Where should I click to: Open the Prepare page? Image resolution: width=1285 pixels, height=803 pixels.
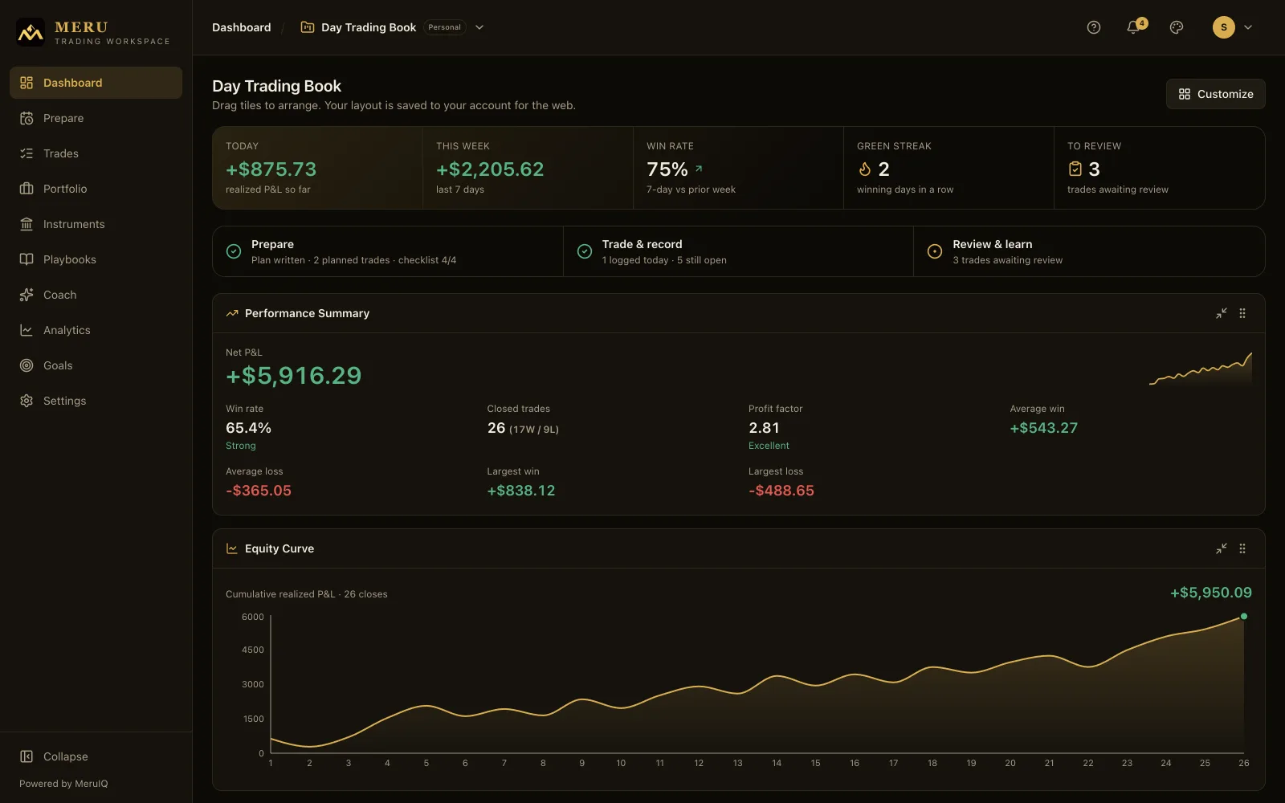pyautogui.click(x=96, y=118)
